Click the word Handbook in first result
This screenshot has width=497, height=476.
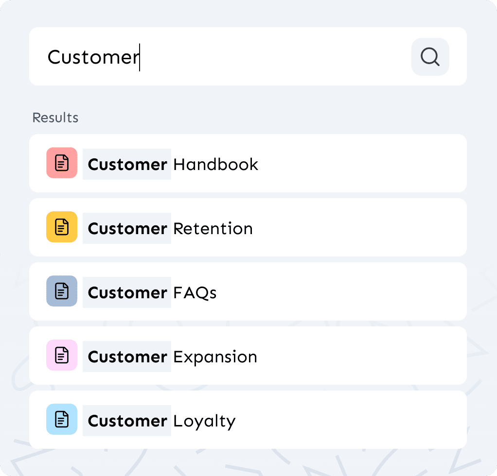(x=215, y=165)
